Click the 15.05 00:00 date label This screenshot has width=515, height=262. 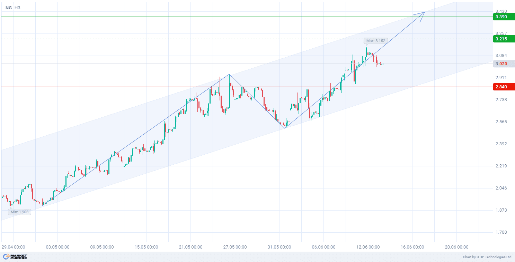[x=146, y=247]
